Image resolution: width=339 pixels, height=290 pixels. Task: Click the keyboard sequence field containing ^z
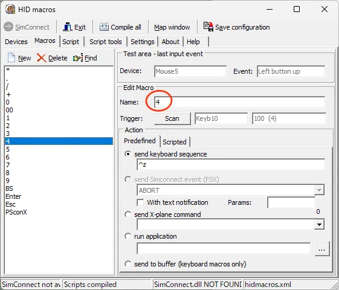pos(231,165)
